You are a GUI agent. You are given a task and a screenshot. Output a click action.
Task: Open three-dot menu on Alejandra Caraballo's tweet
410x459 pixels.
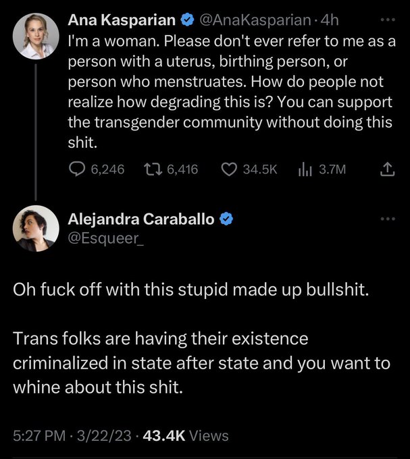point(388,219)
